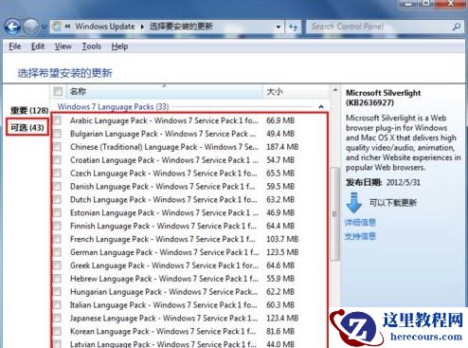Sort by the 大小 column header
This screenshot has height=348, width=468.
(296, 92)
